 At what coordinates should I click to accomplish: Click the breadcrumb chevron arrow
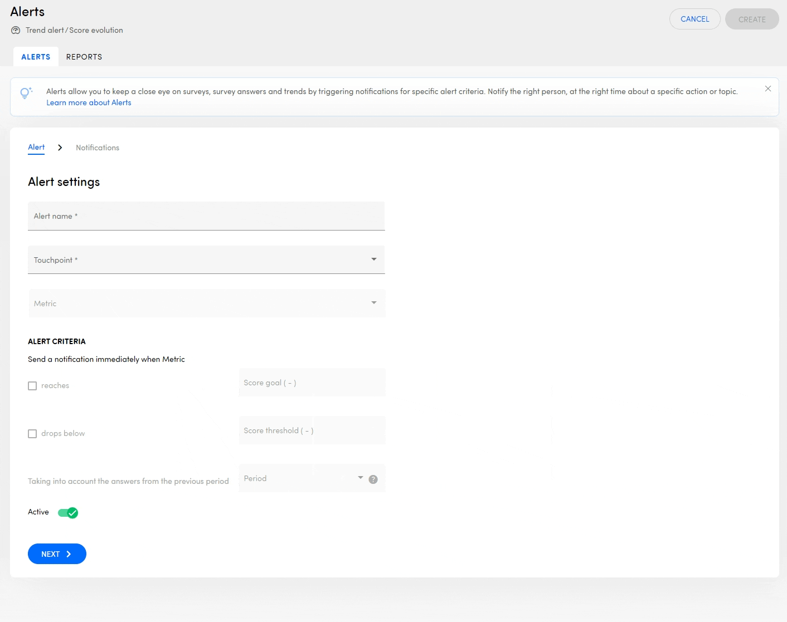pyautogui.click(x=60, y=148)
